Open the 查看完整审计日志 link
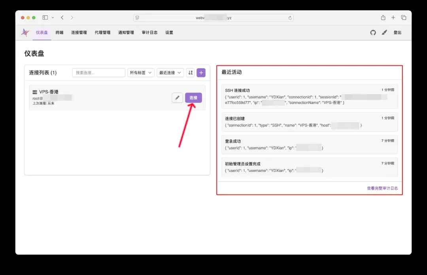 [x=382, y=188]
